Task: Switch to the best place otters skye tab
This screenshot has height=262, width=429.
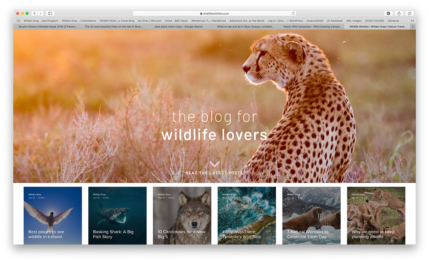Action: pos(178,26)
